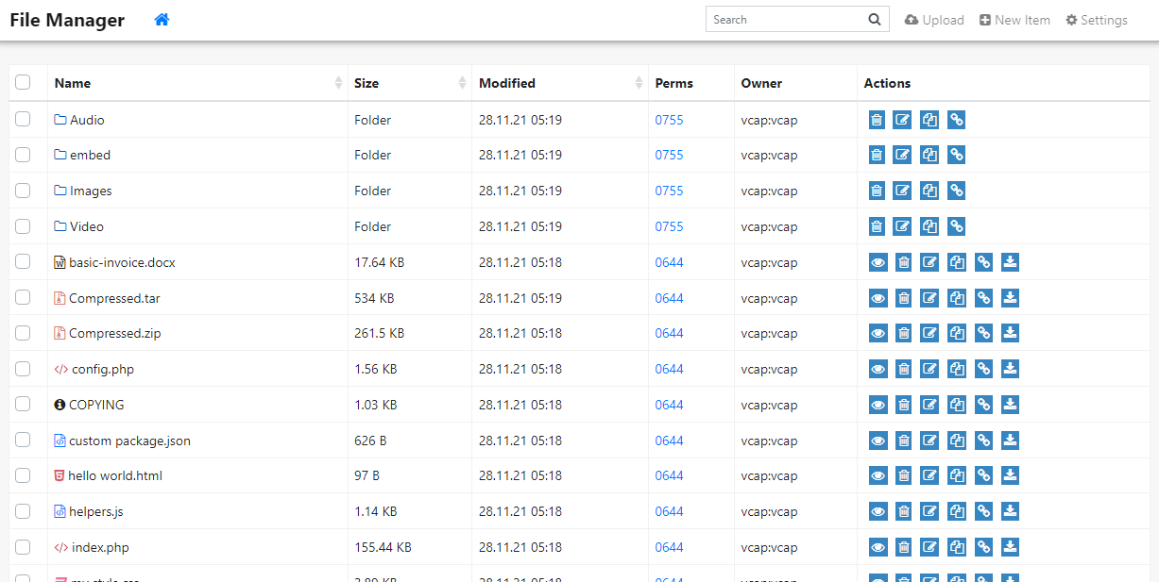This screenshot has height=582, width=1159.
Task: Get direct link for Video folder
Action: pyautogui.click(x=957, y=226)
